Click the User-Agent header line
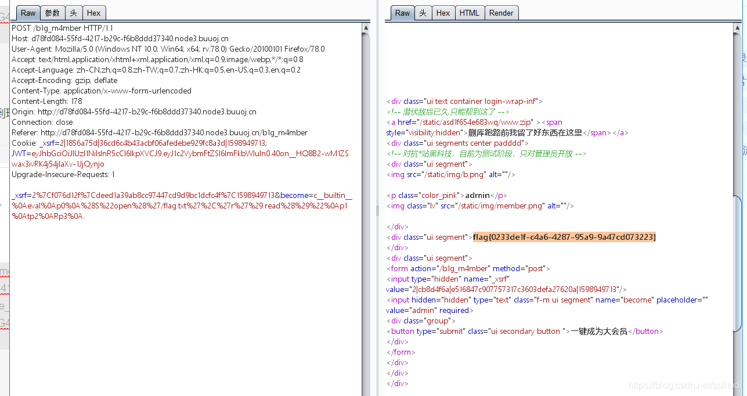Screen dimensions: 747x396 click(168, 49)
